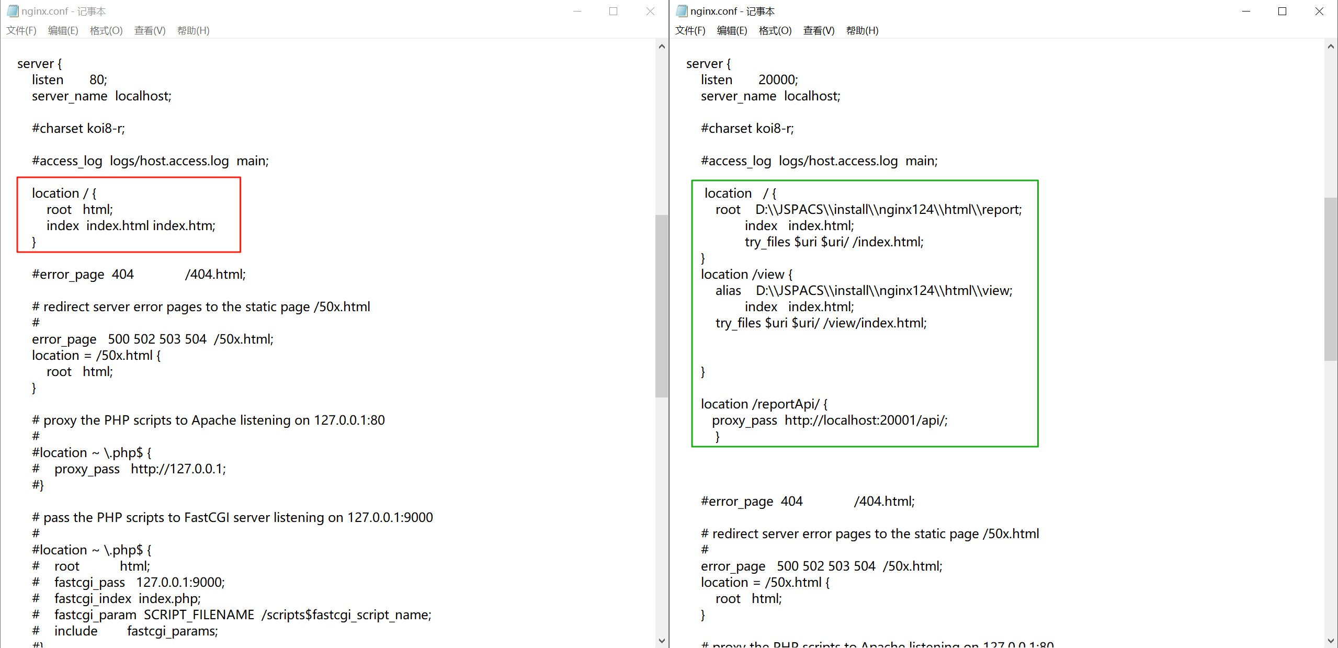The width and height of the screenshot is (1338, 648).
Task: Click the left Notepad app icon
Action: (x=13, y=11)
